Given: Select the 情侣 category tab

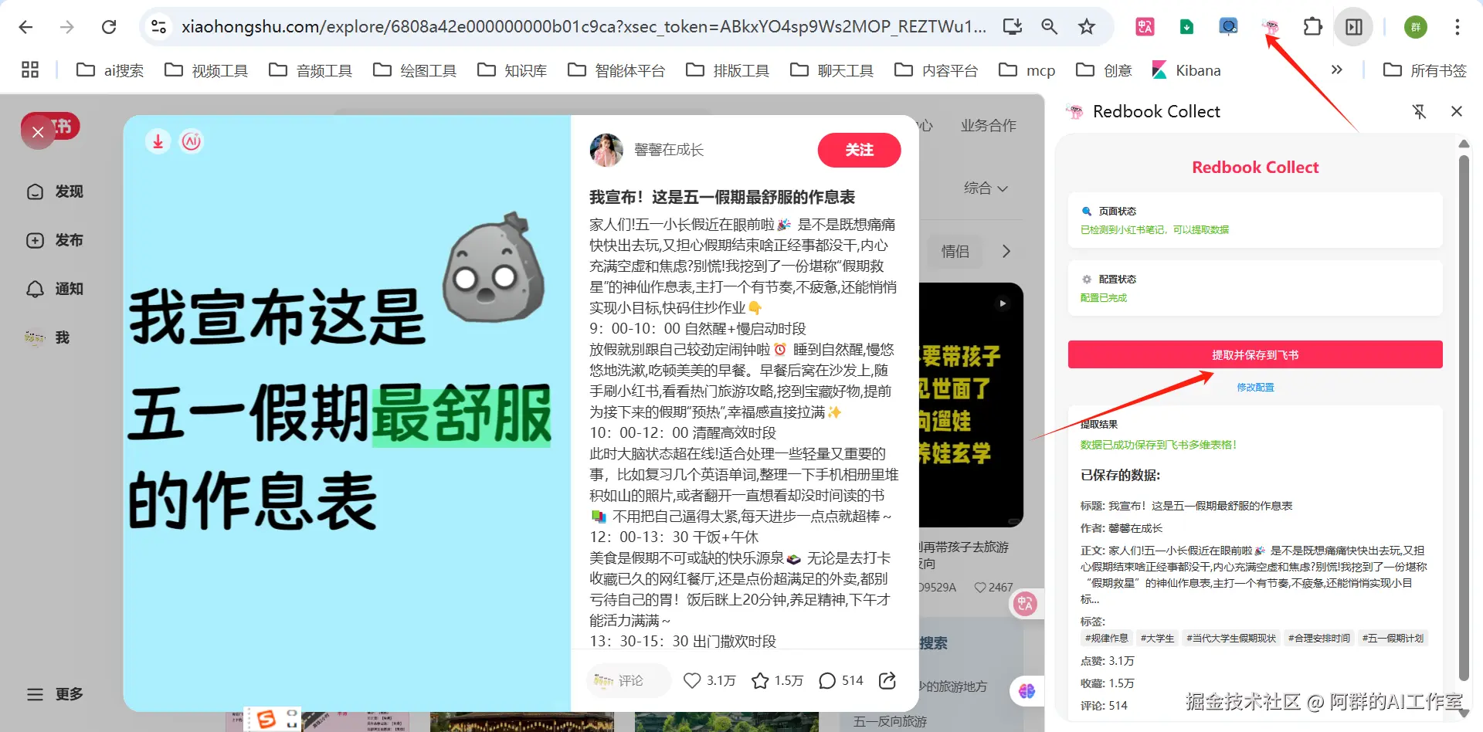Looking at the screenshot, I should (x=955, y=252).
